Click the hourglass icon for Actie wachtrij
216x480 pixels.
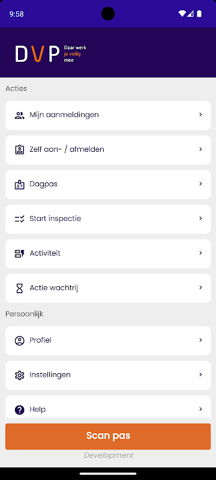click(x=20, y=289)
